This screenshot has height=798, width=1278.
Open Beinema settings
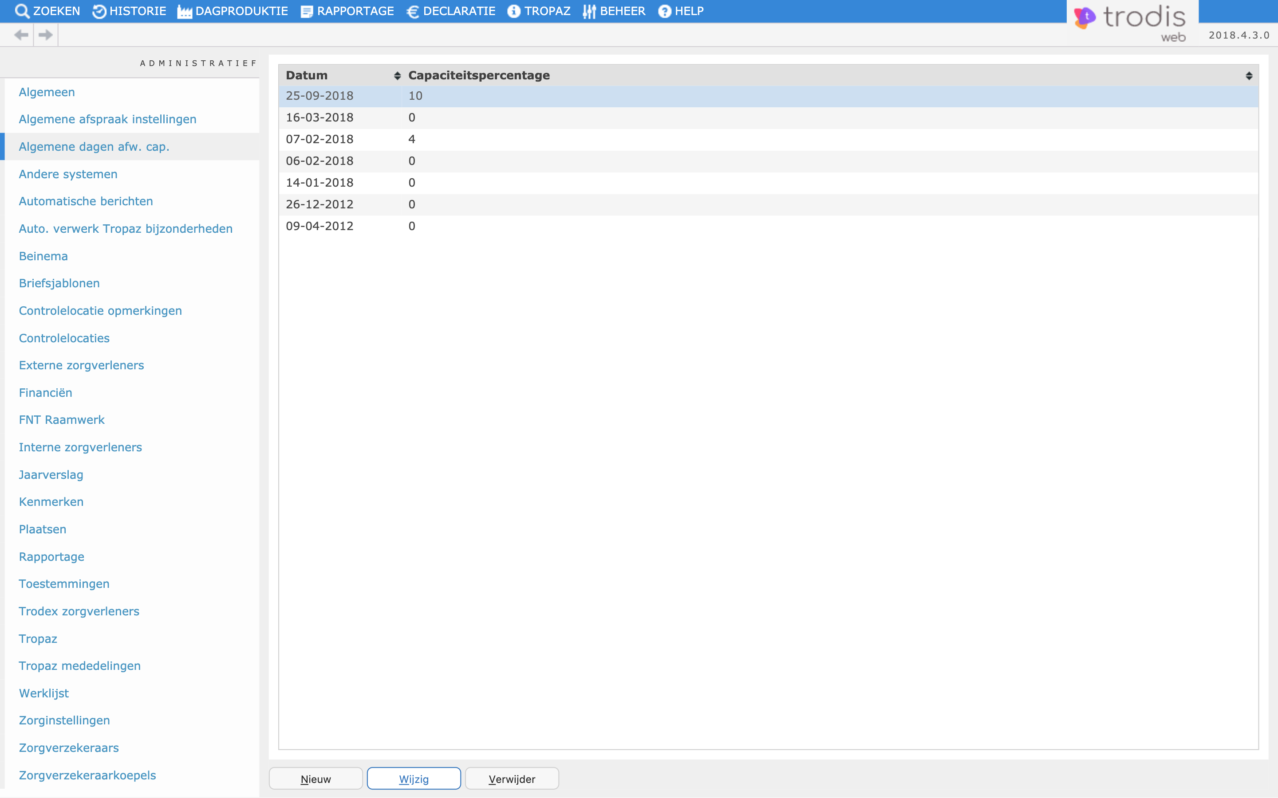point(43,256)
